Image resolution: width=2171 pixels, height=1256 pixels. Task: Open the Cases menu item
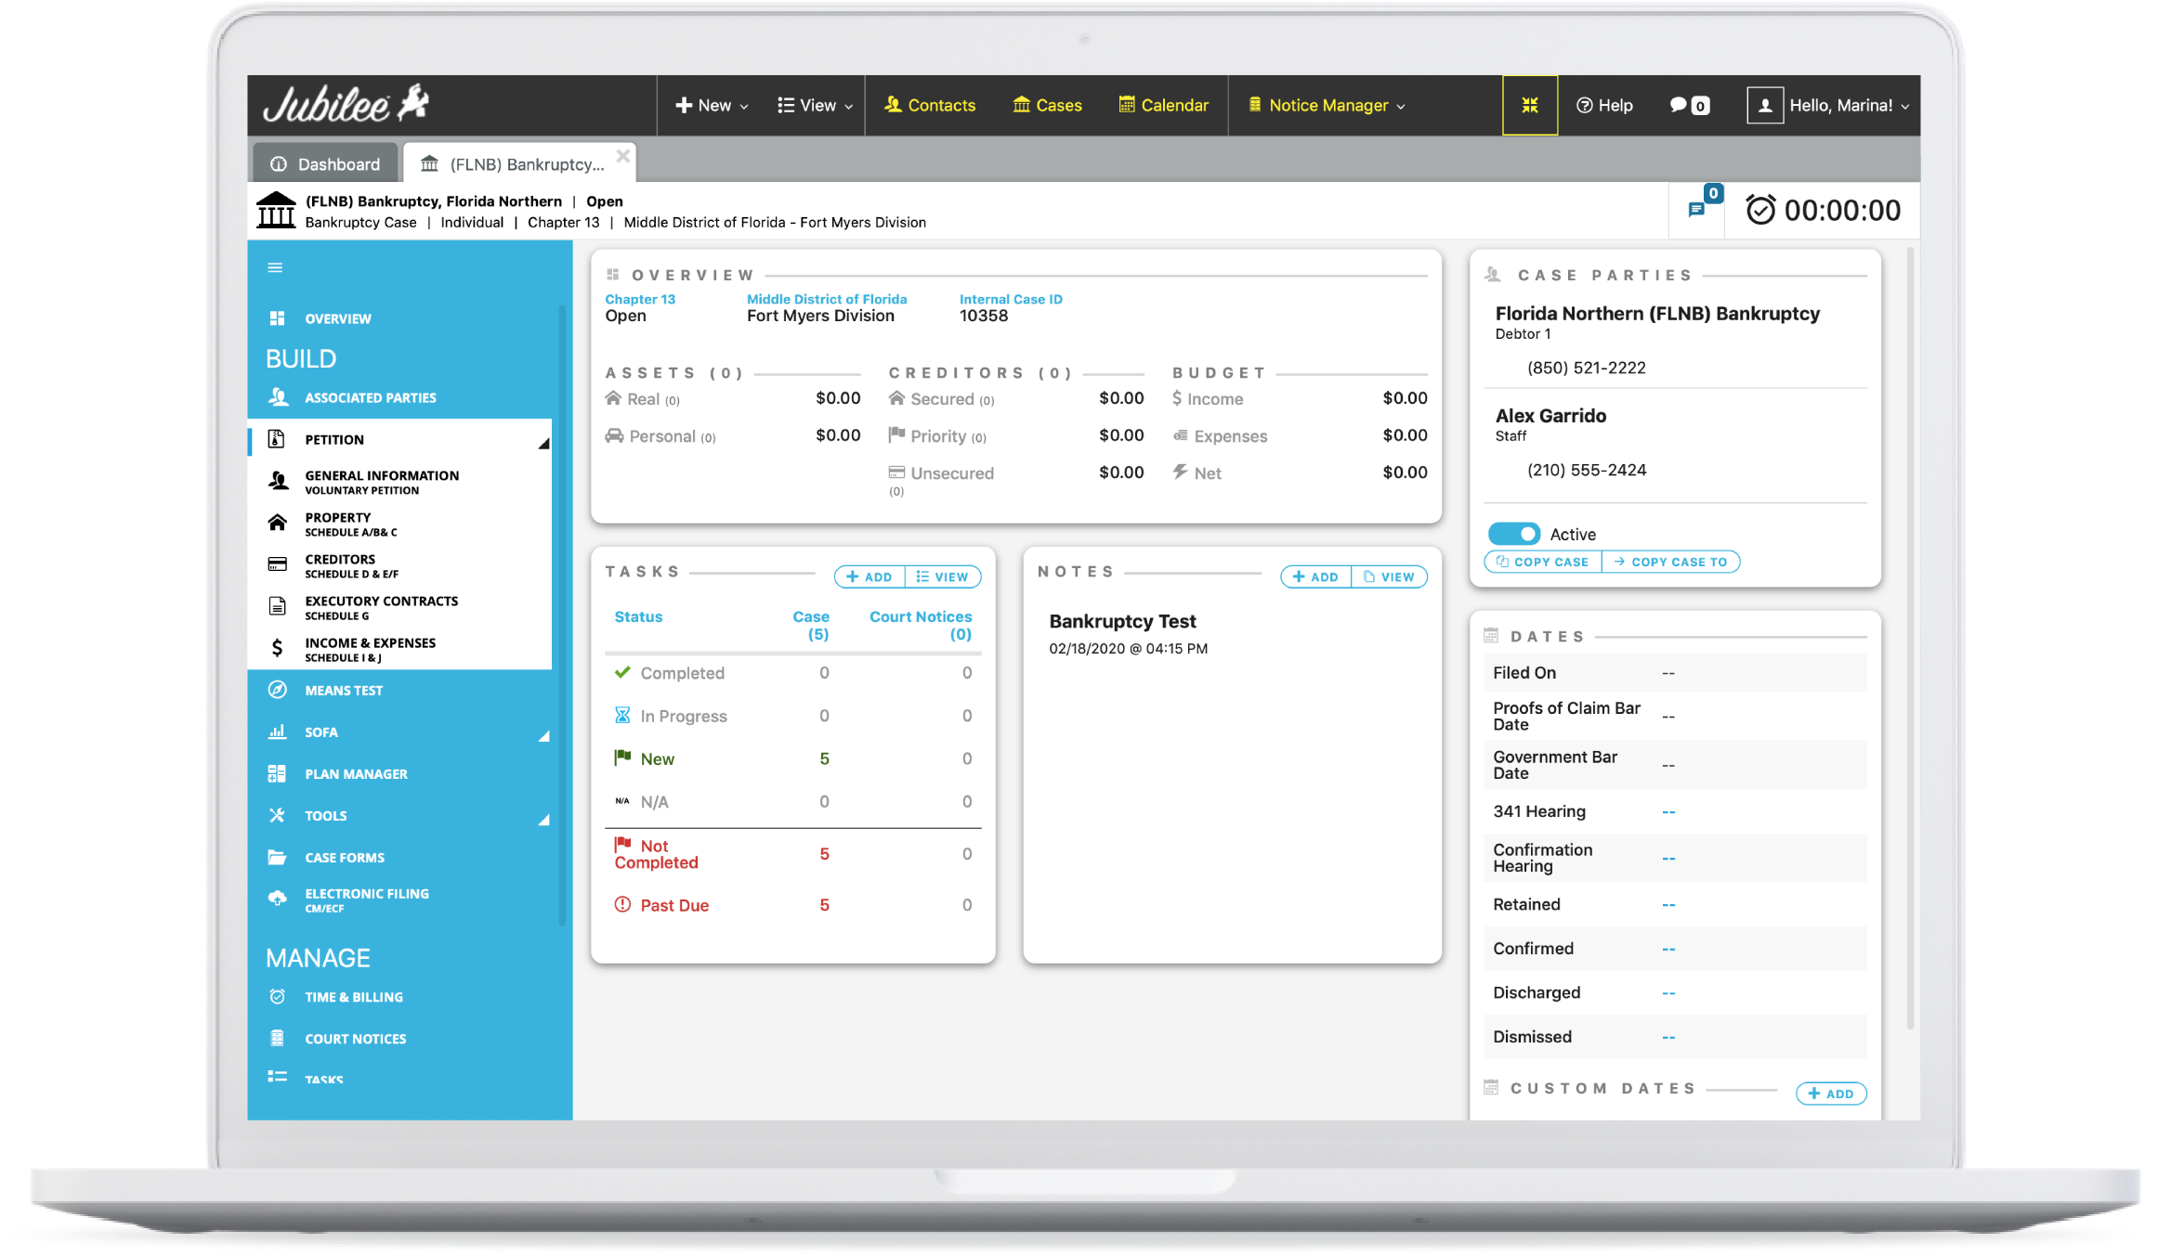click(x=1047, y=106)
